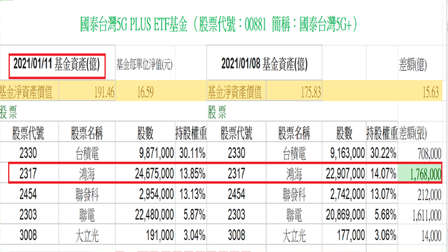Click weight cell 13.85%

click(x=192, y=174)
